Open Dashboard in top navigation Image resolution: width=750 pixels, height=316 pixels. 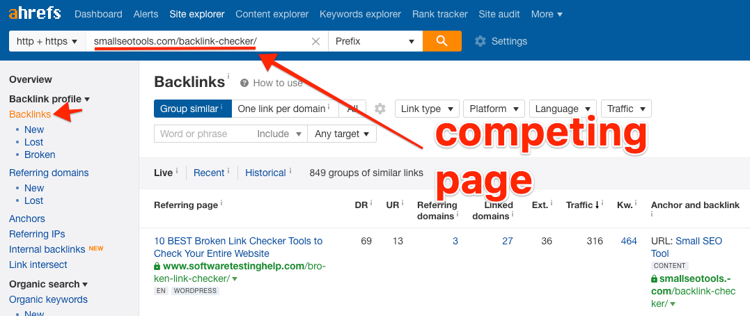click(x=98, y=15)
